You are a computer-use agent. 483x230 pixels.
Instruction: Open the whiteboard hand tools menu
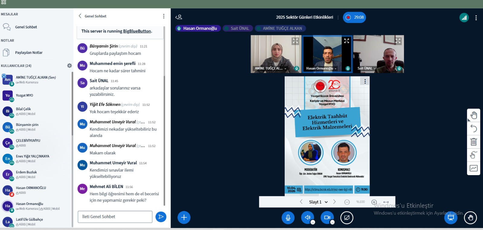point(473,115)
